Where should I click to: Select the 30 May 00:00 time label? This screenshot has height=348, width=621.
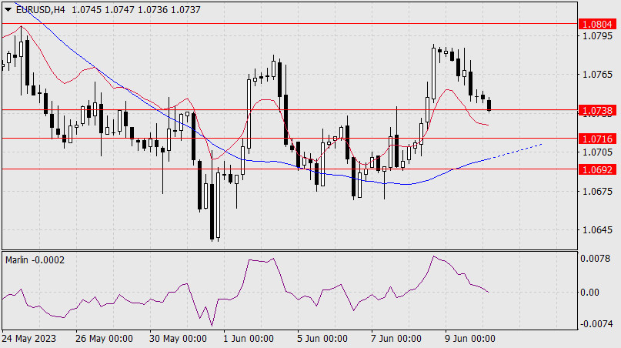tap(177, 339)
